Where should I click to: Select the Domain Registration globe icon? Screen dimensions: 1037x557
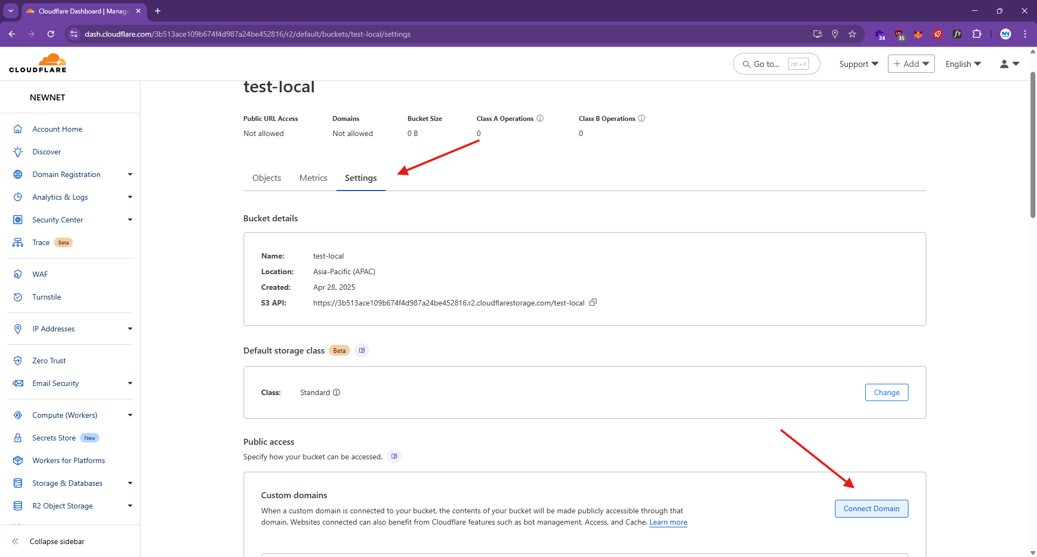pos(18,174)
